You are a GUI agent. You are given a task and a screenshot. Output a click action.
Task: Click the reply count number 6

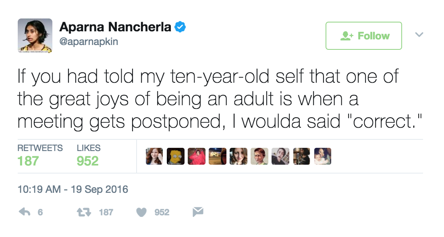pyautogui.click(x=40, y=212)
